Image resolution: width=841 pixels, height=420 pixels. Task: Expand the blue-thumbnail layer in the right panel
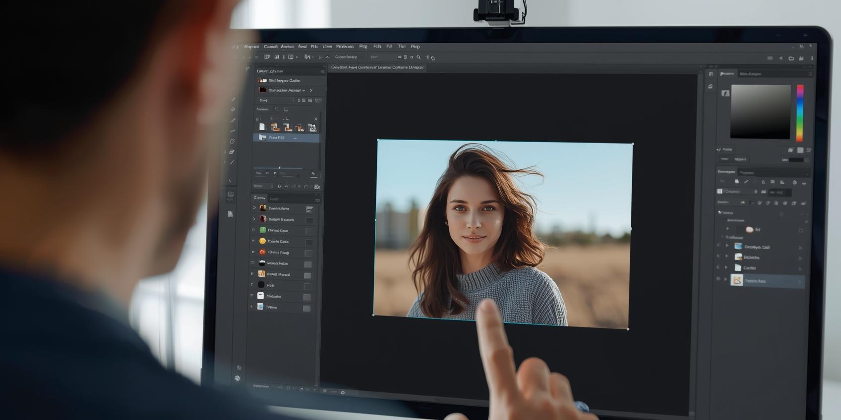[727, 246]
